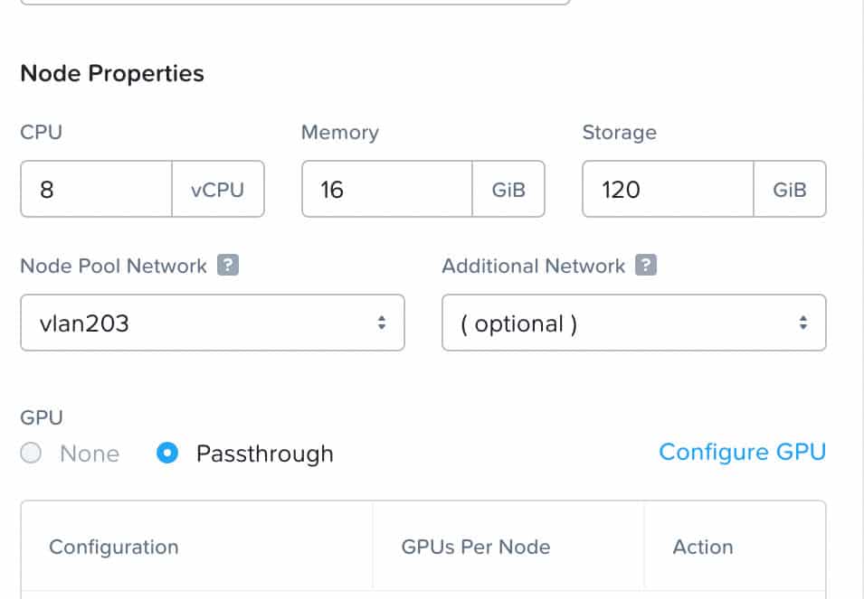Click the Action column header
864x599 pixels.
703,548
